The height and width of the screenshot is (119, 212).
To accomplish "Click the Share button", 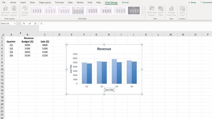I will click(192, 2).
